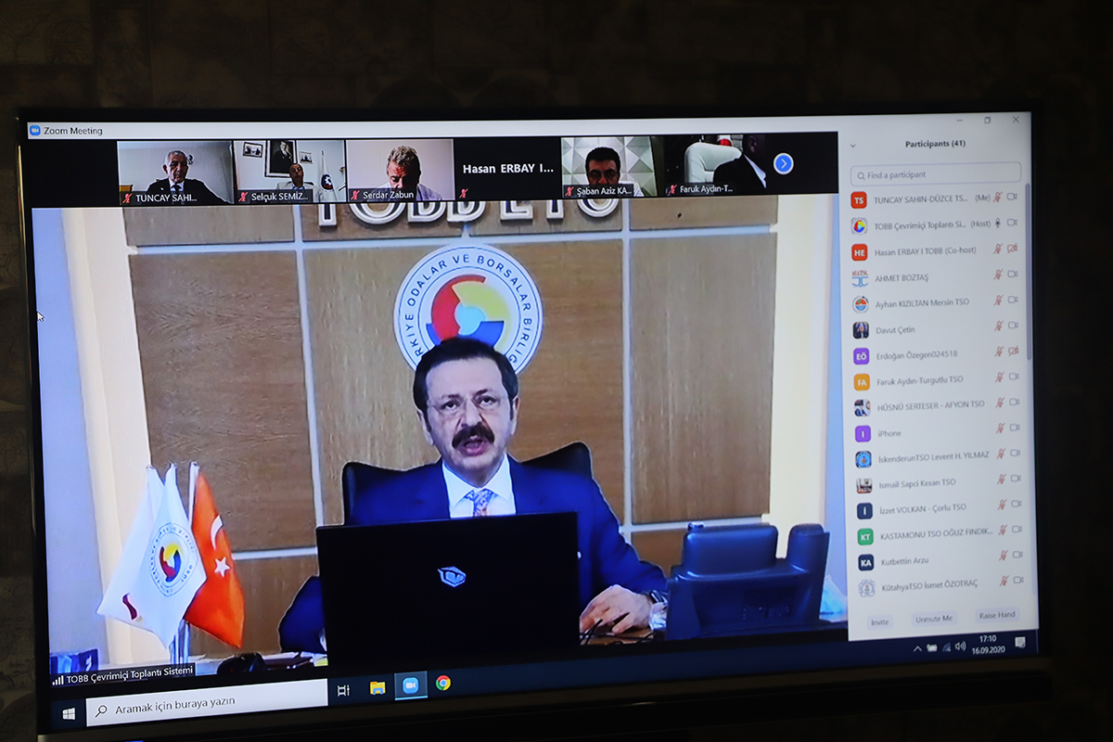Viewport: 1113px width, 742px height.
Task: Click the Raise Hand button
Action: click(996, 616)
